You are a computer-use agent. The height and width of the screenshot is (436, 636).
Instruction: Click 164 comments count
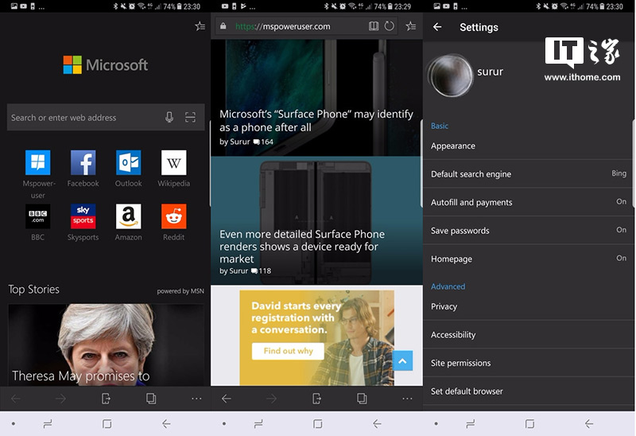pos(263,142)
